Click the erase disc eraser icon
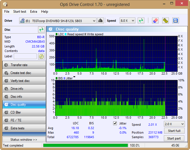The image size is (190, 150). (x=155, y=21)
